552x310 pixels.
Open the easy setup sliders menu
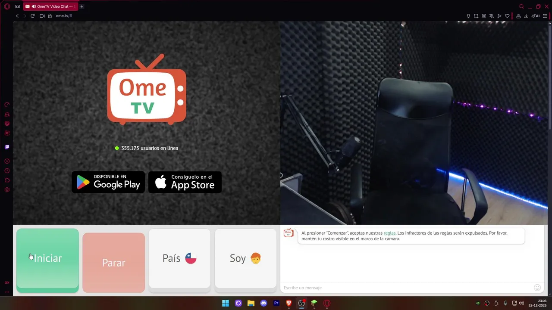[x=545, y=16]
